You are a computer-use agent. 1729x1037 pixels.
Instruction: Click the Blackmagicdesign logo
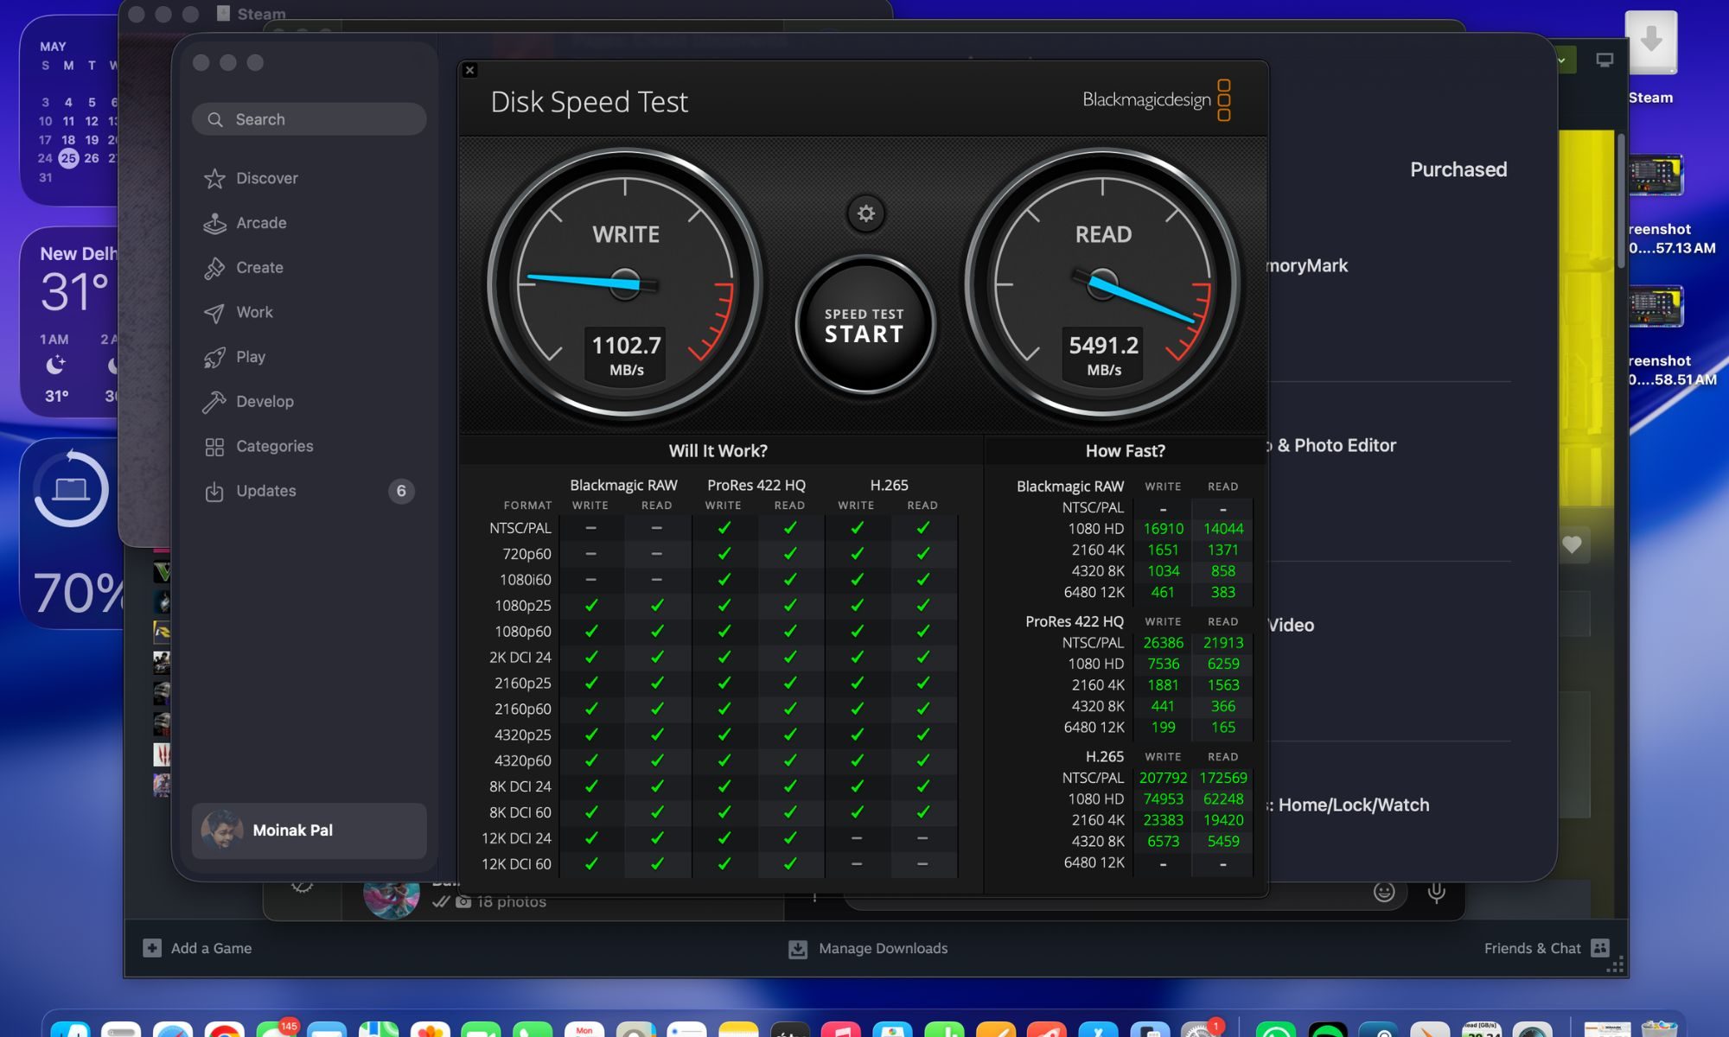point(1157,100)
